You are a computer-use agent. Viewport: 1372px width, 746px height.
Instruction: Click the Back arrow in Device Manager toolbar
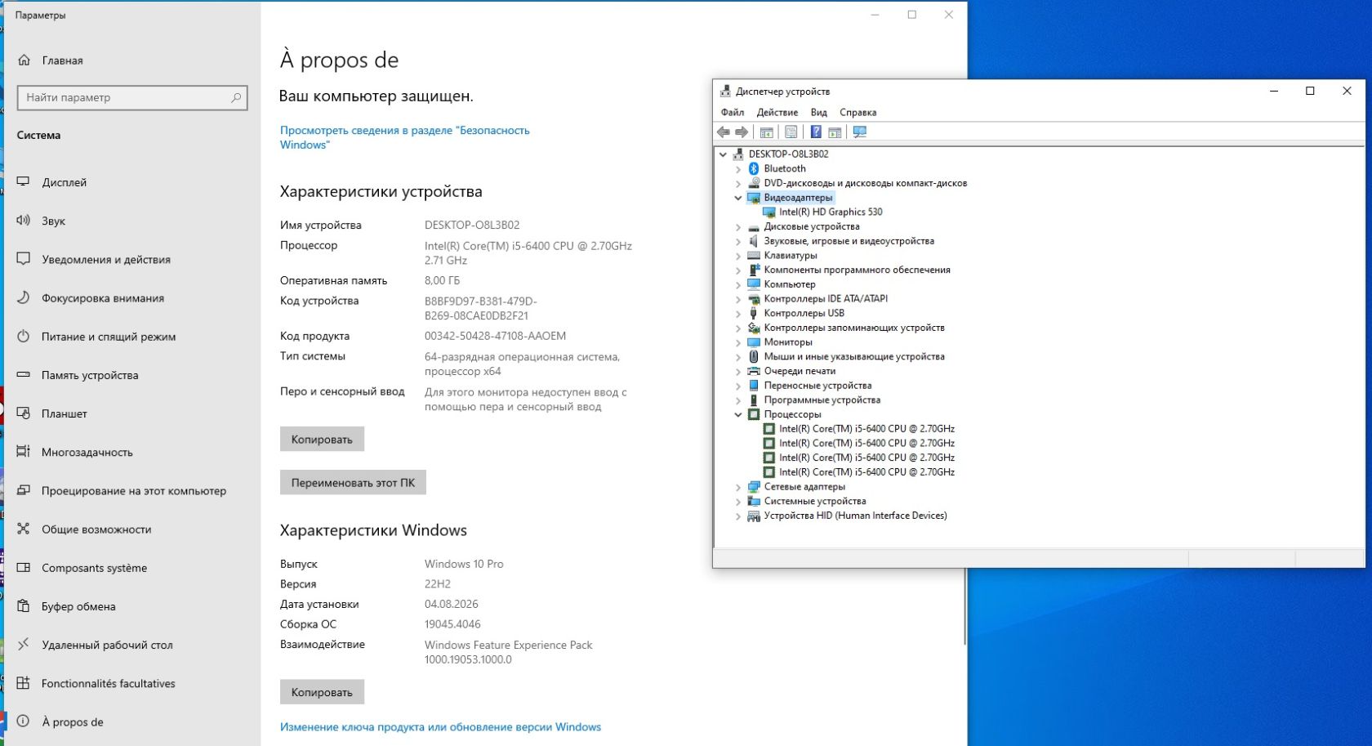click(x=724, y=132)
